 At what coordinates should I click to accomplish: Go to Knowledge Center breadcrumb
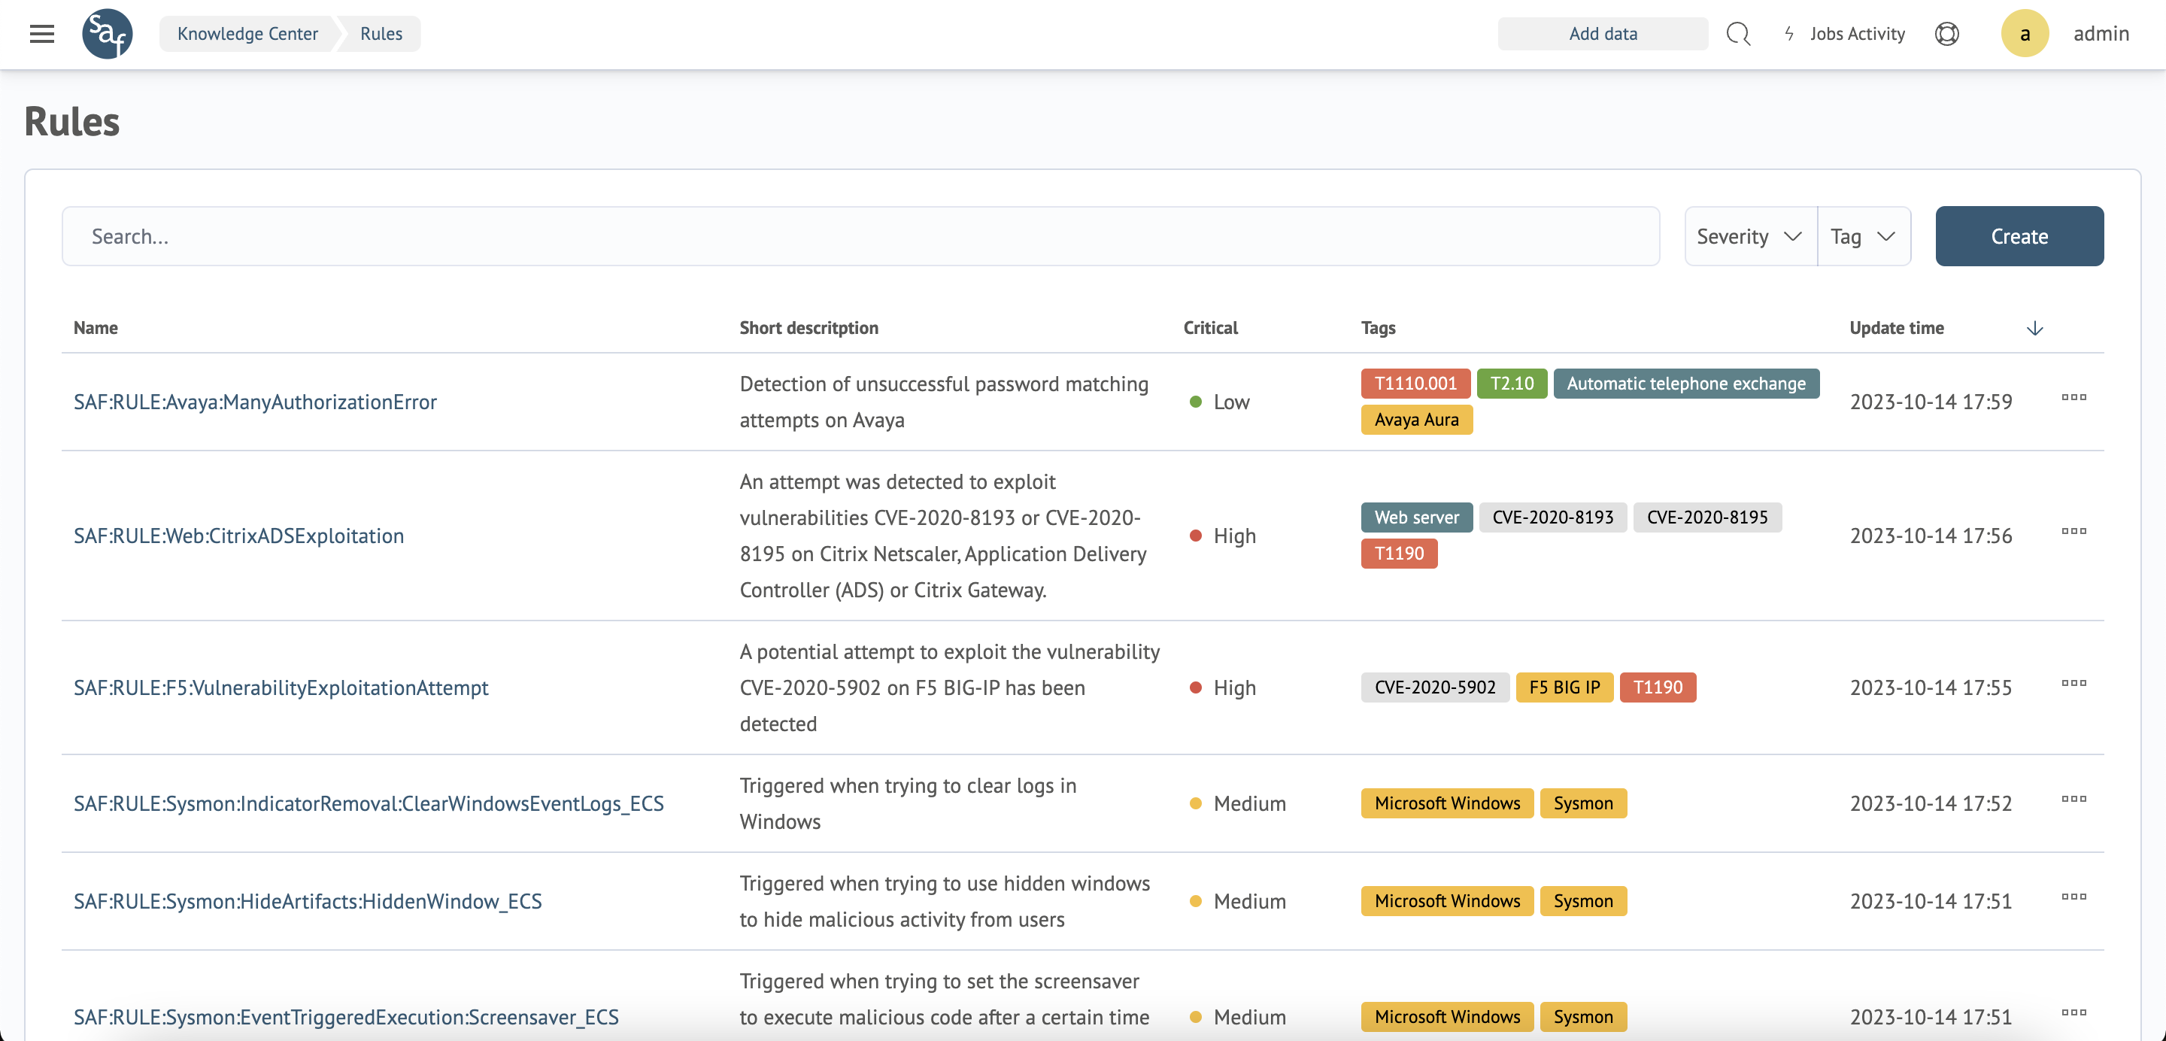click(x=247, y=34)
